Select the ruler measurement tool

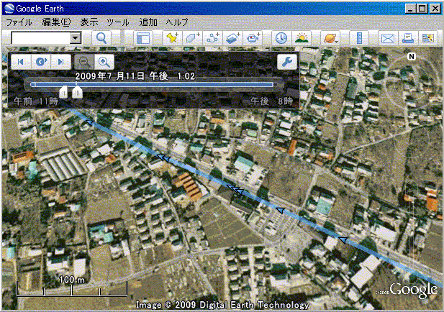(x=359, y=38)
